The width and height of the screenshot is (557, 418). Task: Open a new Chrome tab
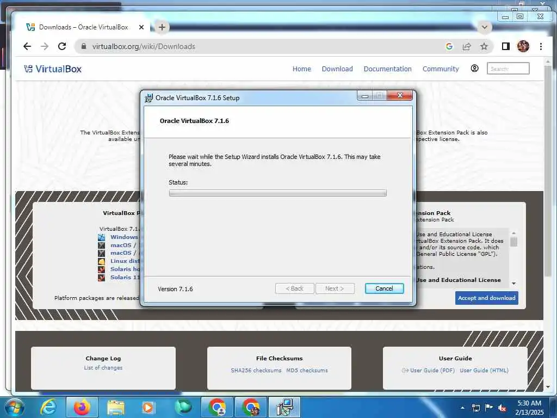click(x=162, y=27)
